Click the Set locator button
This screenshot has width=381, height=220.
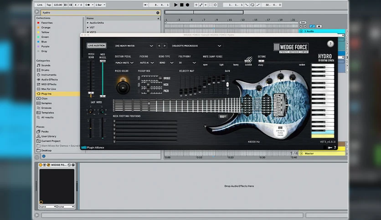click(x=303, y=23)
